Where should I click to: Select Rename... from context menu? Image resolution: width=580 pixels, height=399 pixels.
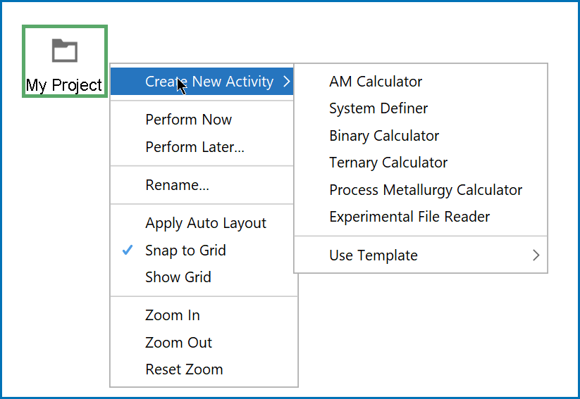202,185
